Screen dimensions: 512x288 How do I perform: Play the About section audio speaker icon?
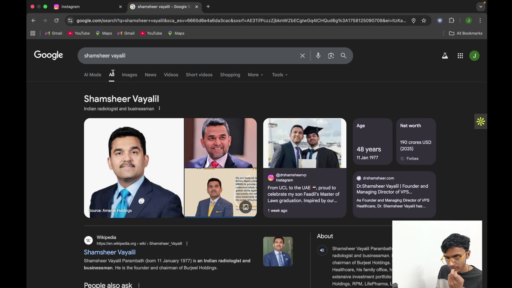pyautogui.click(x=322, y=250)
